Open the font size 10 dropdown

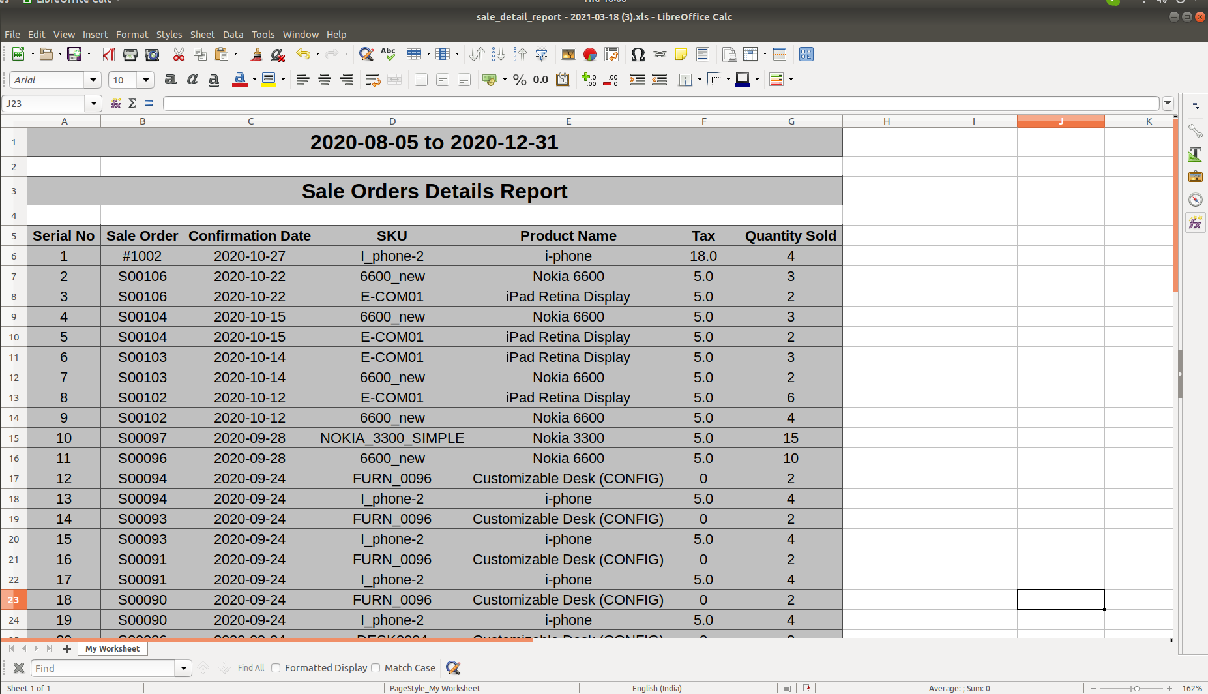(x=146, y=80)
